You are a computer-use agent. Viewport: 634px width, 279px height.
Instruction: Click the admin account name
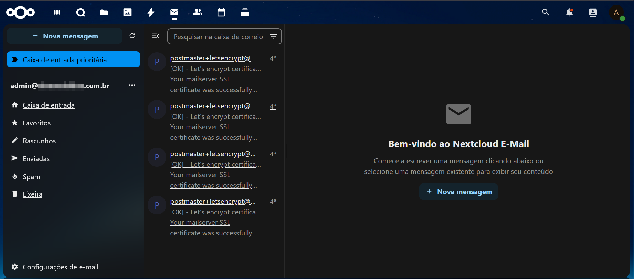tap(60, 86)
